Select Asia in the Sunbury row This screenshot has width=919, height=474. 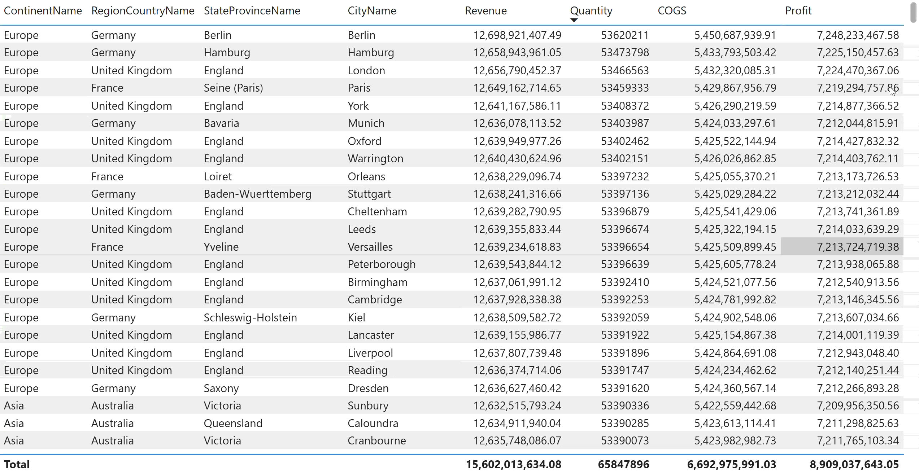pyautogui.click(x=14, y=406)
